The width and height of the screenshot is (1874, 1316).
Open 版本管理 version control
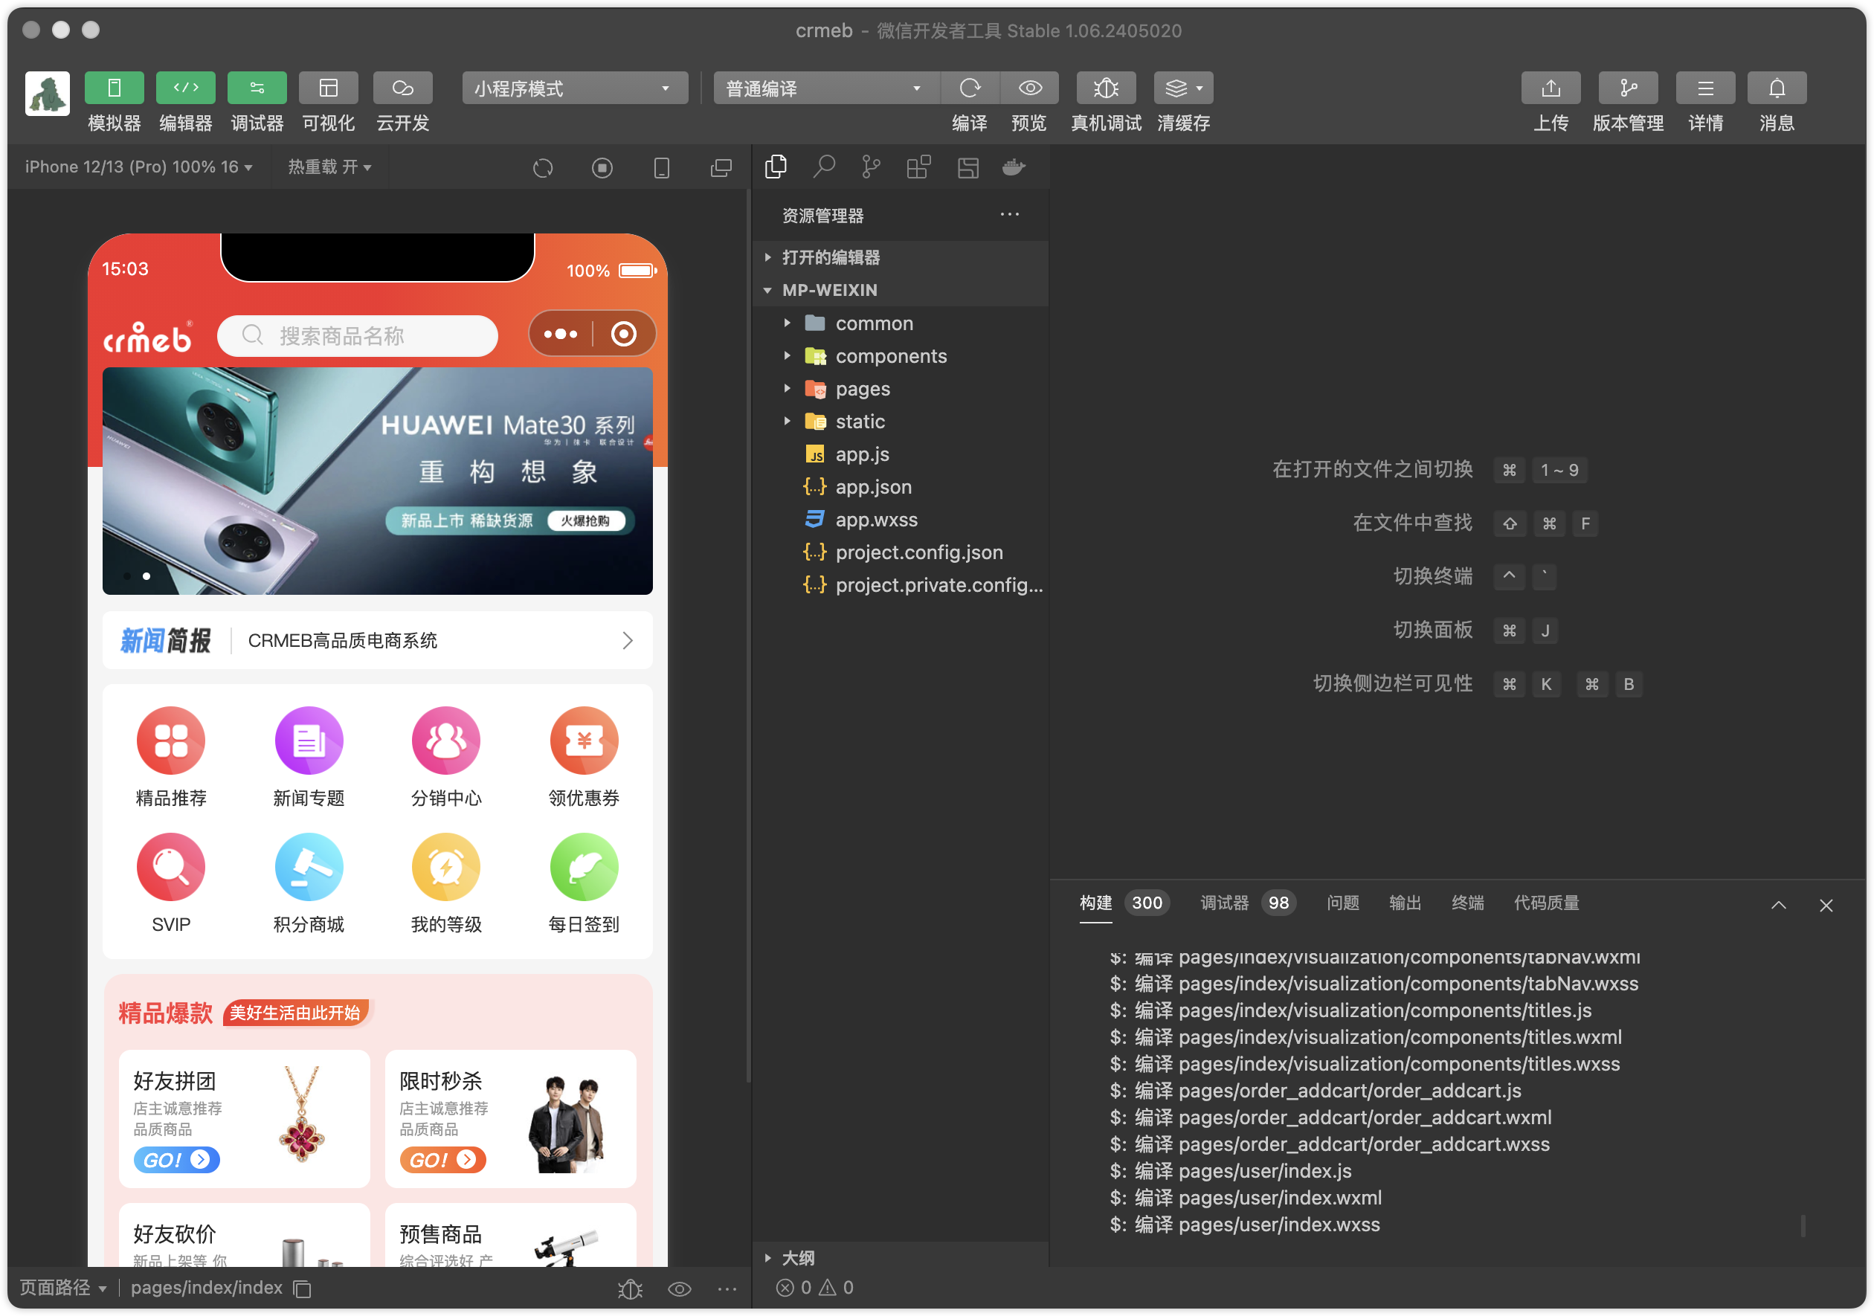pos(1629,88)
